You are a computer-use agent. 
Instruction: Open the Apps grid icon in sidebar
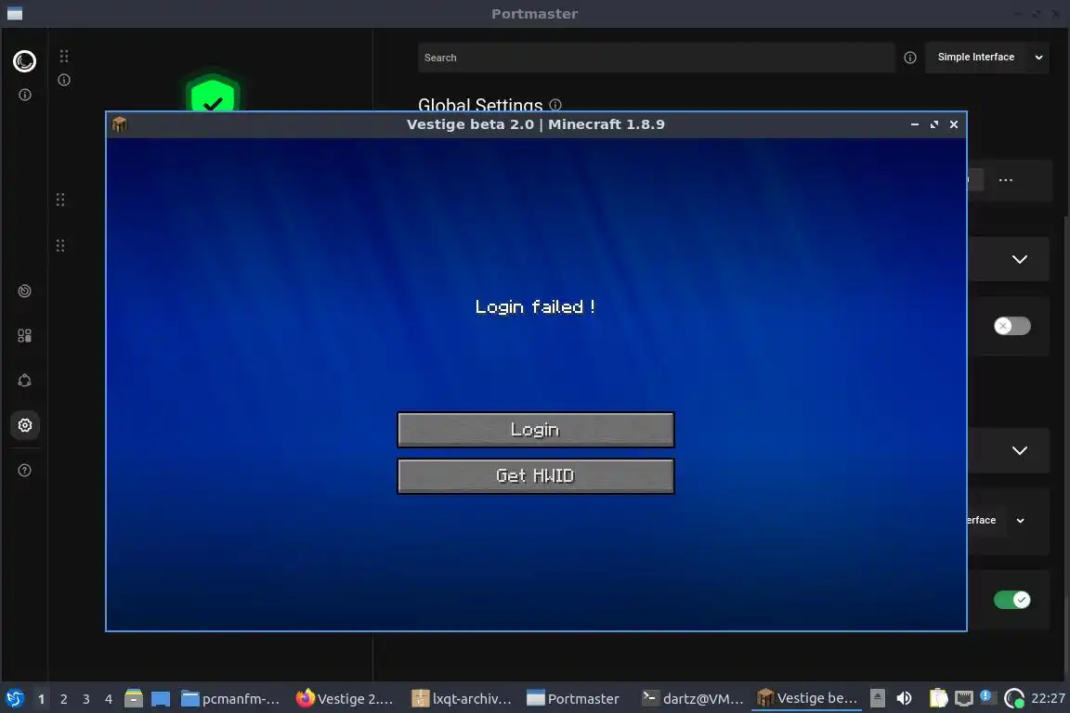[x=24, y=336]
